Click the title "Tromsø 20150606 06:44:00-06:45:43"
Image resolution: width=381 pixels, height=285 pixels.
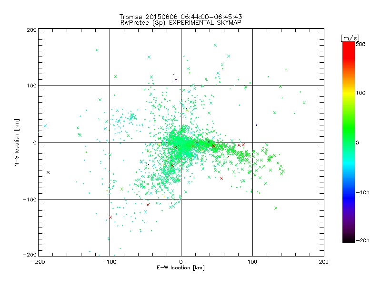[x=180, y=17]
